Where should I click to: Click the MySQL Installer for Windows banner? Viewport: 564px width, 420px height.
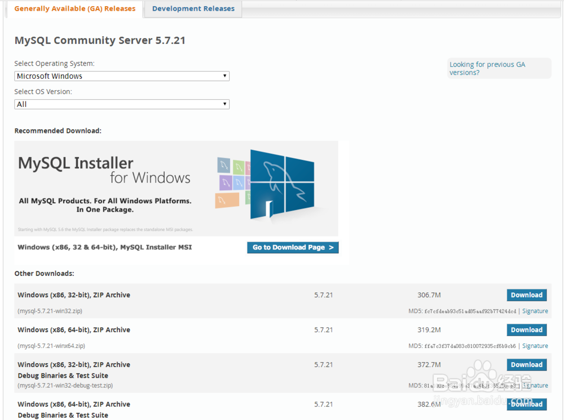176,189
